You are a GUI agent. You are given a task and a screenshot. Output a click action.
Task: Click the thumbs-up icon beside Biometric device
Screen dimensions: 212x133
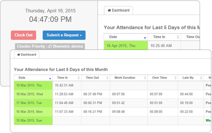50,46
